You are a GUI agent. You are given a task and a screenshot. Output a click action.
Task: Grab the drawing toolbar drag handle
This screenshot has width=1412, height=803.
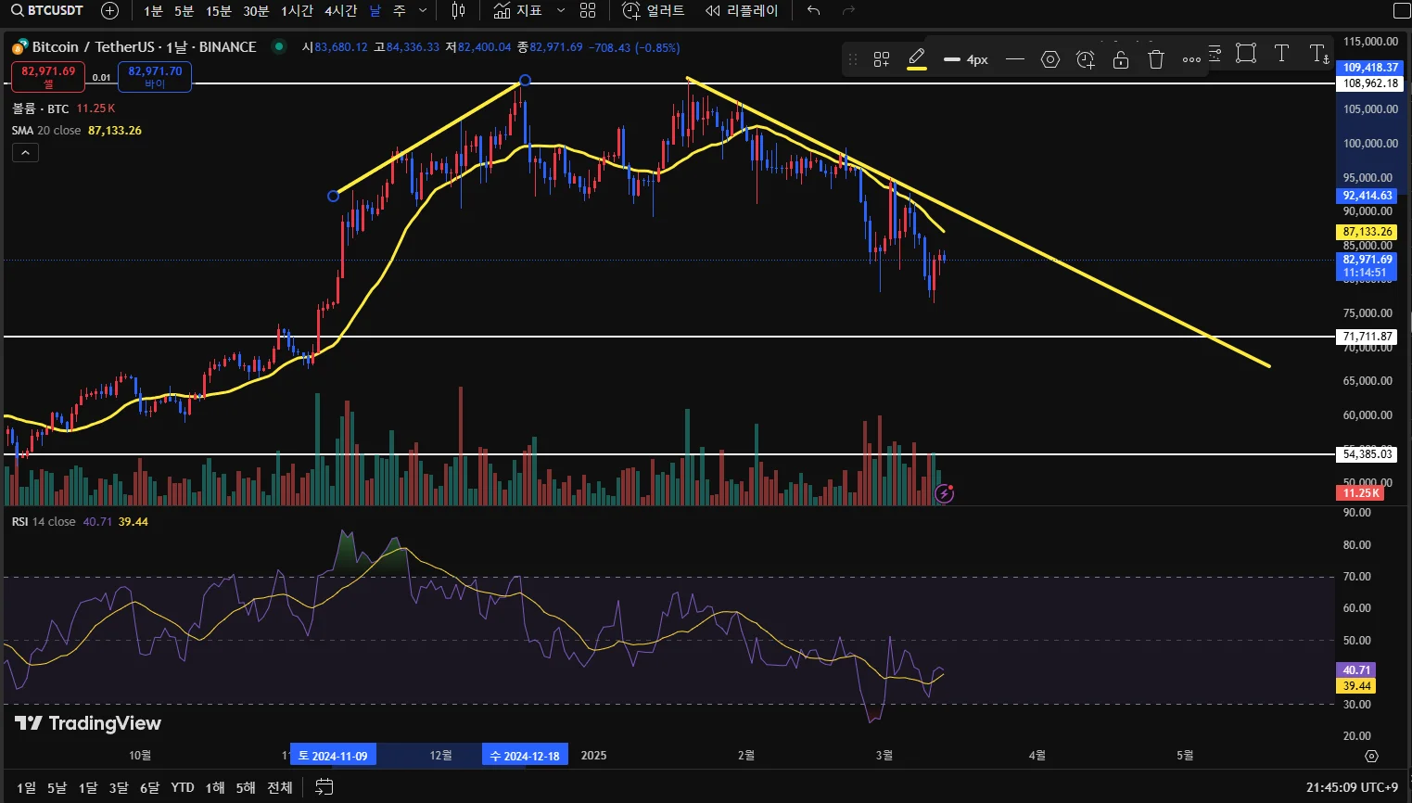(853, 59)
